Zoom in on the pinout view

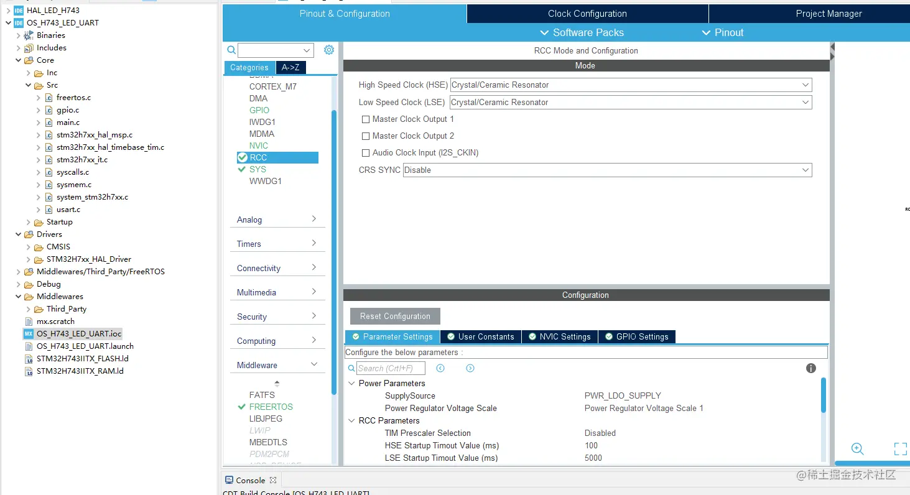click(x=858, y=449)
